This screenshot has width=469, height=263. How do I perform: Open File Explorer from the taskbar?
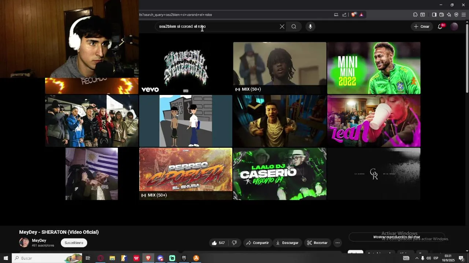coord(112,258)
